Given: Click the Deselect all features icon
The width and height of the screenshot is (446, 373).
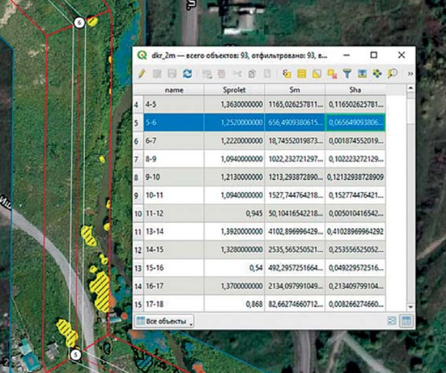Looking at the screenshot, I should tap(332, 74).
